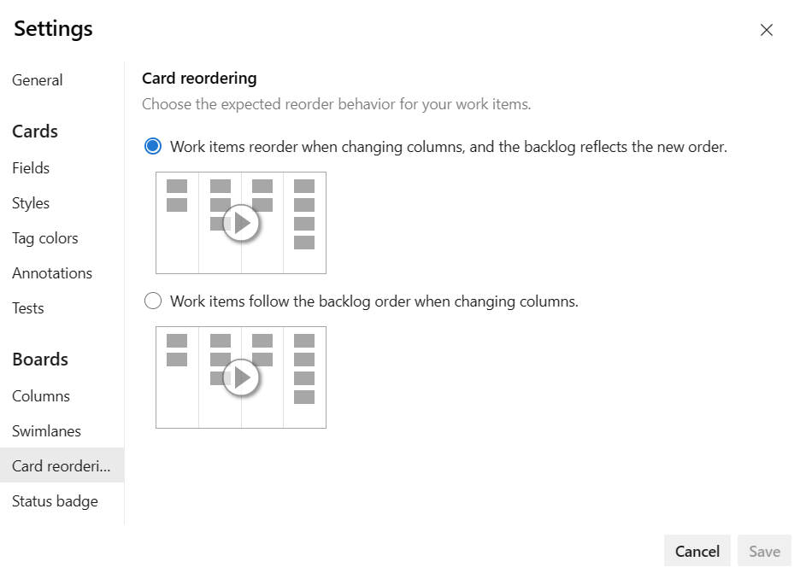Select 'Work items reorder when changing columns' option
The height and width of the screenshot is (579, 806).
[153, 147]
